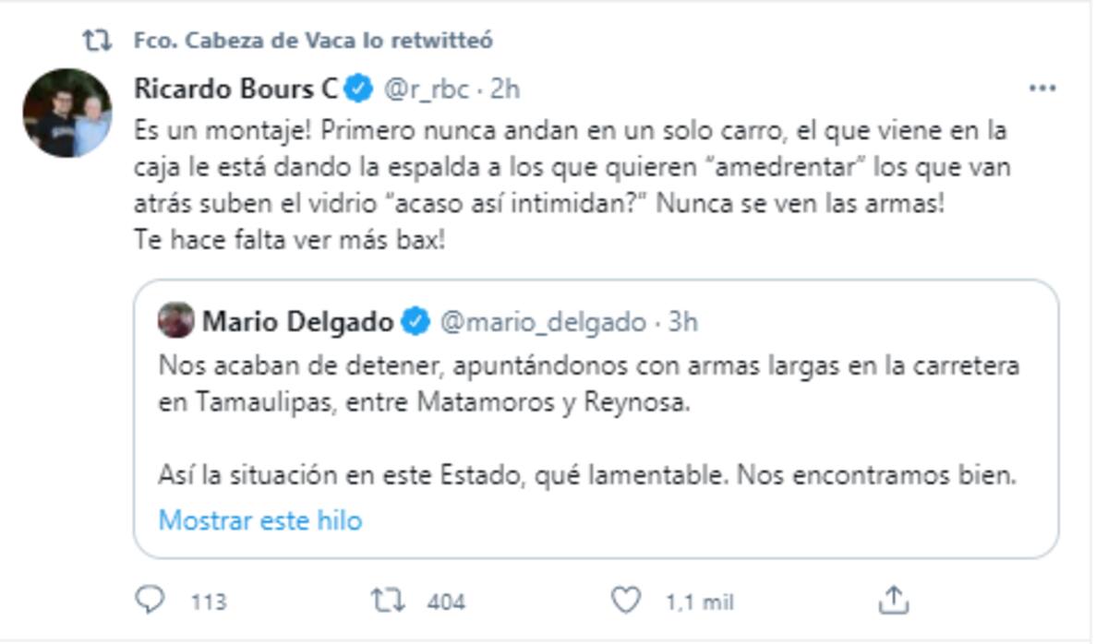Open the share tweet upload icon

click(893, 601)
